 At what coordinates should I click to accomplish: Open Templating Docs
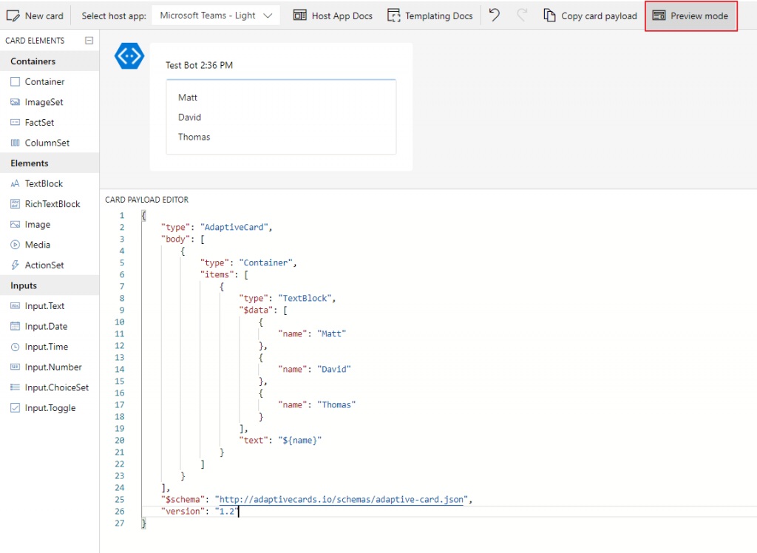point(430,15)
